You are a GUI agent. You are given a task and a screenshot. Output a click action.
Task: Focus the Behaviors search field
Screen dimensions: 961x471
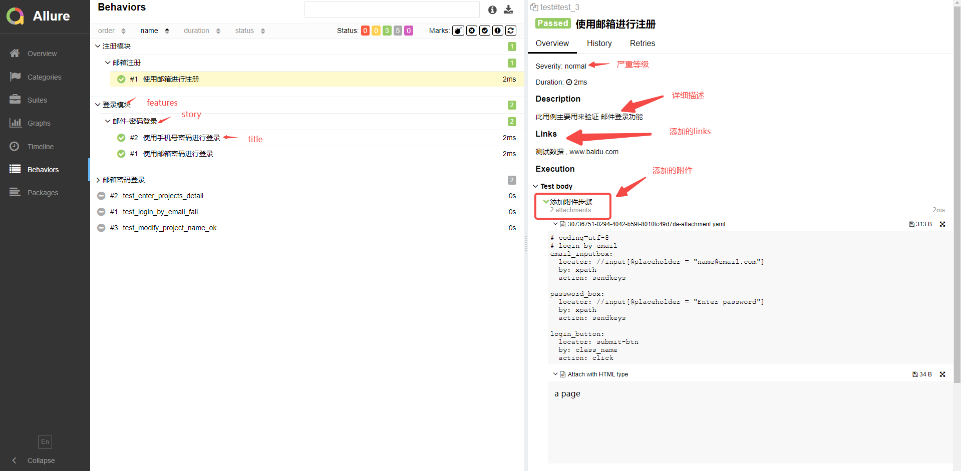coord(392,10)
